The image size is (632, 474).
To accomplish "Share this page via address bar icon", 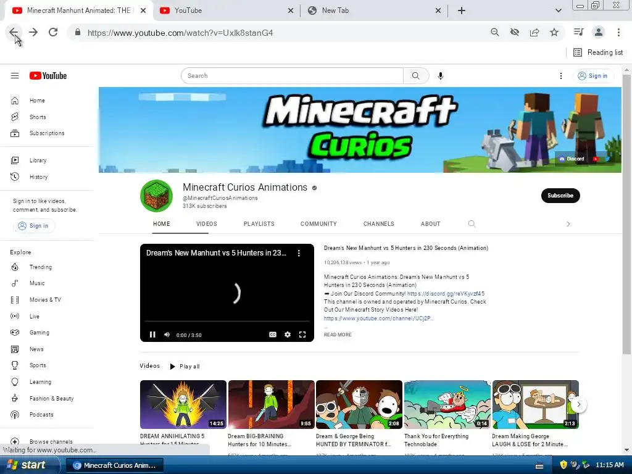I will point(534,32).
